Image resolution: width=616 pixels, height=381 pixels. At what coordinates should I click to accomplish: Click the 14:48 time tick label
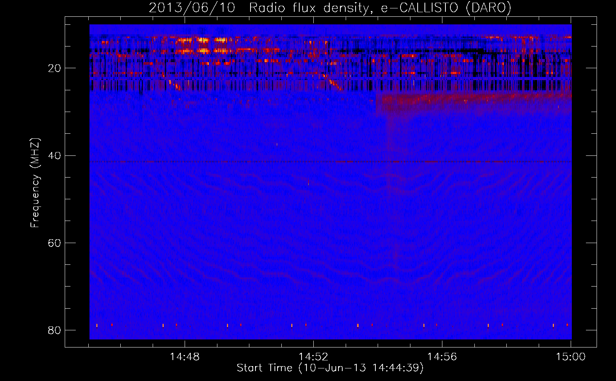[x=185, y=357]
